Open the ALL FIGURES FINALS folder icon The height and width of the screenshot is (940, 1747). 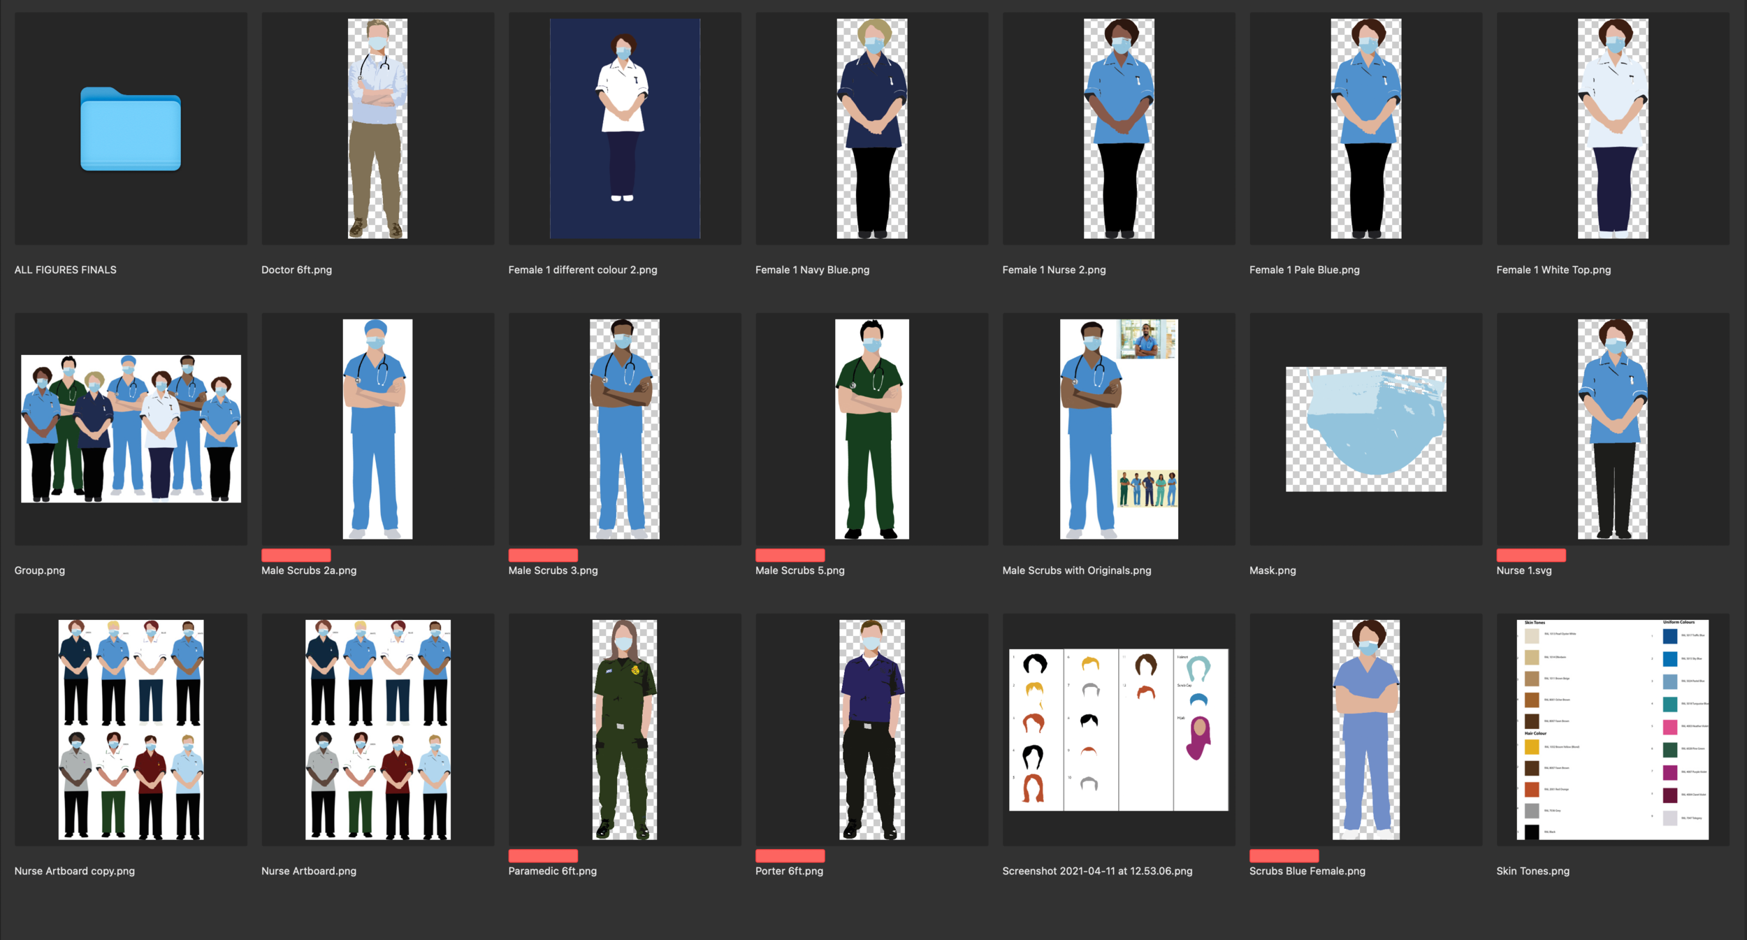click(x=131, y=129)
